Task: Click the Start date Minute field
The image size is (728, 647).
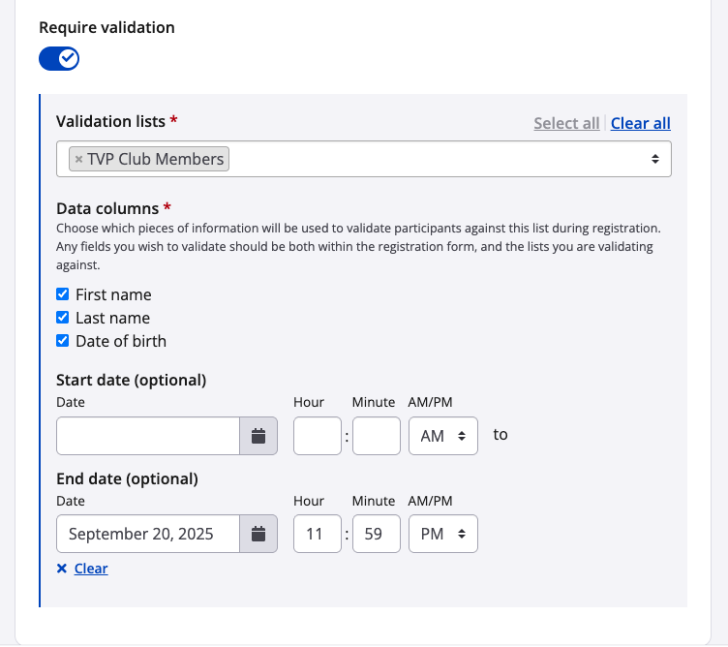Action: pos(377,436)
